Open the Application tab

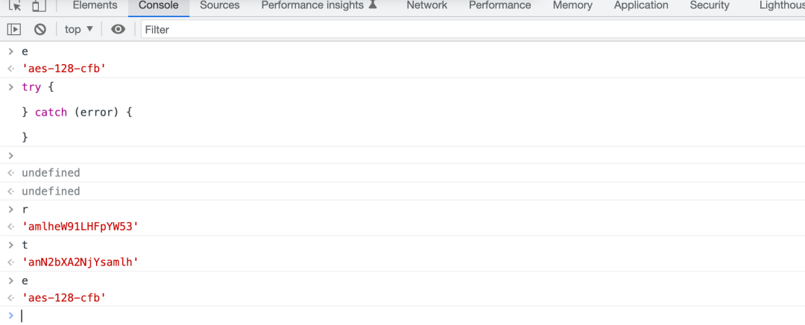click(641, 6)
